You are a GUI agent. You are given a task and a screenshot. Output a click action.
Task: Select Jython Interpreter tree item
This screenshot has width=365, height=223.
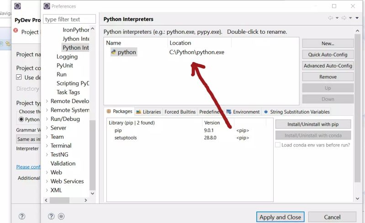tap(76, 39)
